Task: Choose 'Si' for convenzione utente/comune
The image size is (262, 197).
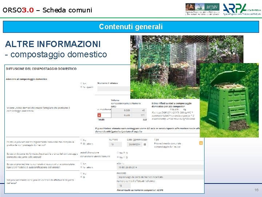Action: coord(124,157)
